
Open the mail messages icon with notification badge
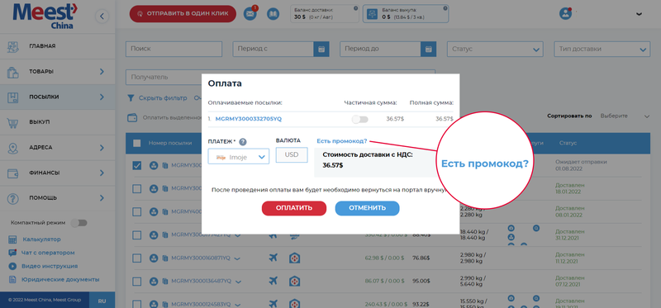coord(250,13)
